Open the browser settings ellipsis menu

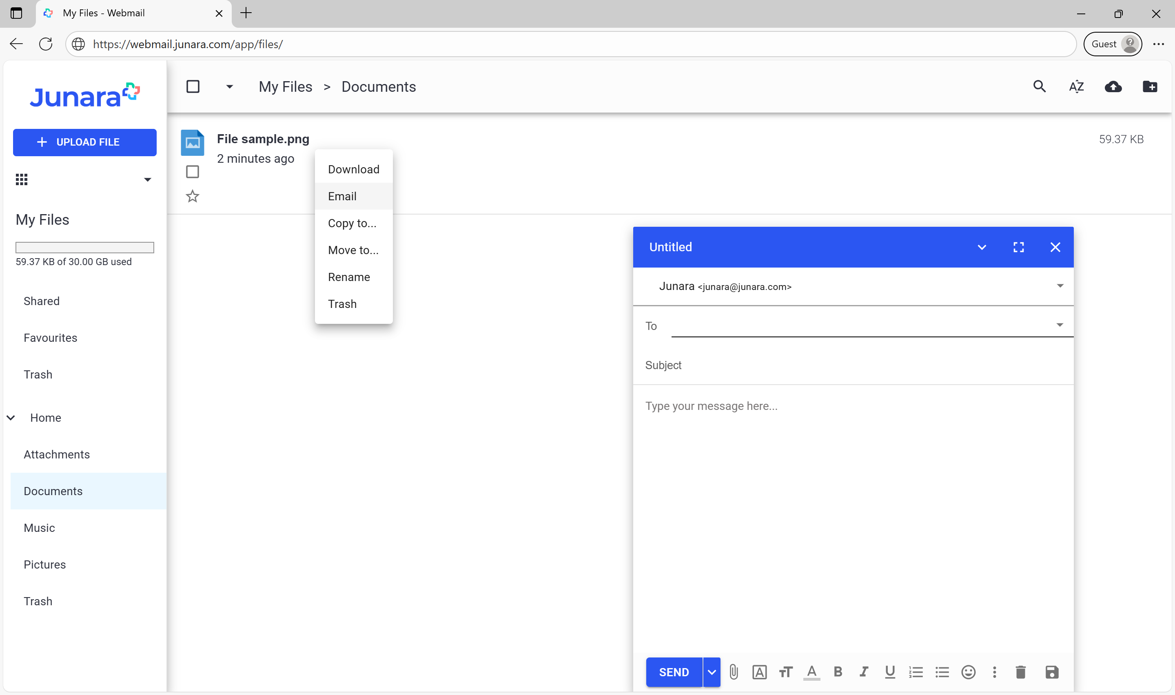[1158, 44]
